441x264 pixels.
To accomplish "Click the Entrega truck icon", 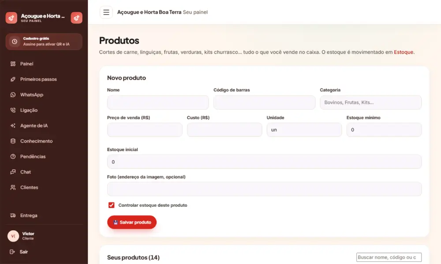I will pyautogui.click(x=13, y=216).
